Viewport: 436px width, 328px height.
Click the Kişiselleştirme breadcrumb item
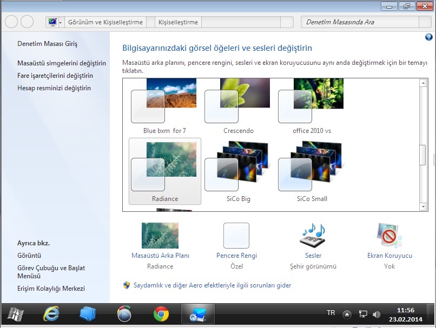click(x=178, y=22)
